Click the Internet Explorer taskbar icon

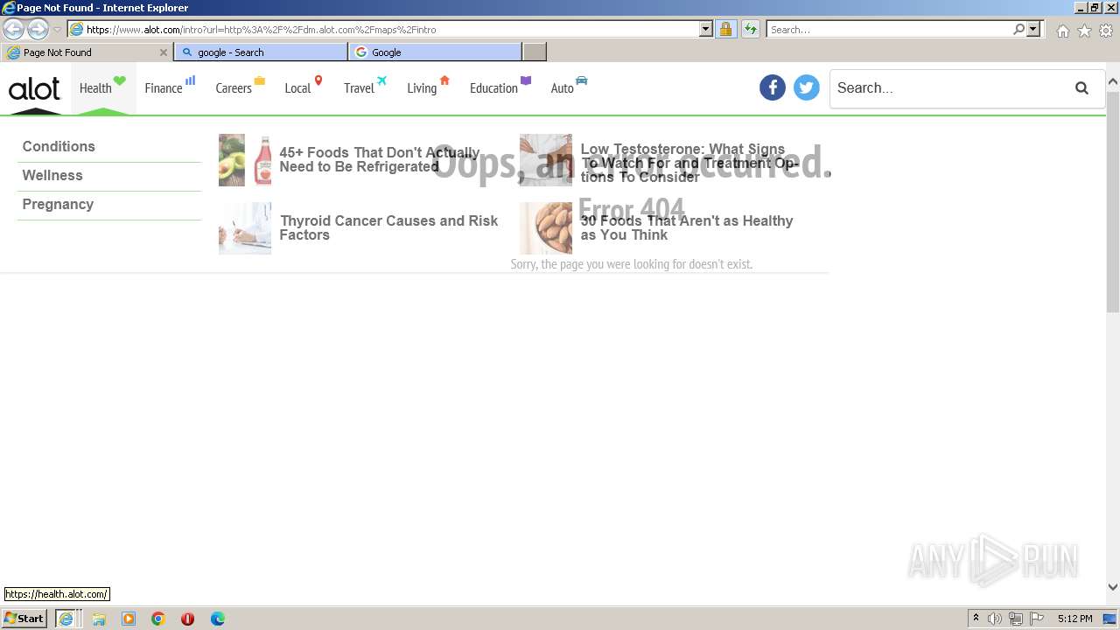click(x=66, y=619)
